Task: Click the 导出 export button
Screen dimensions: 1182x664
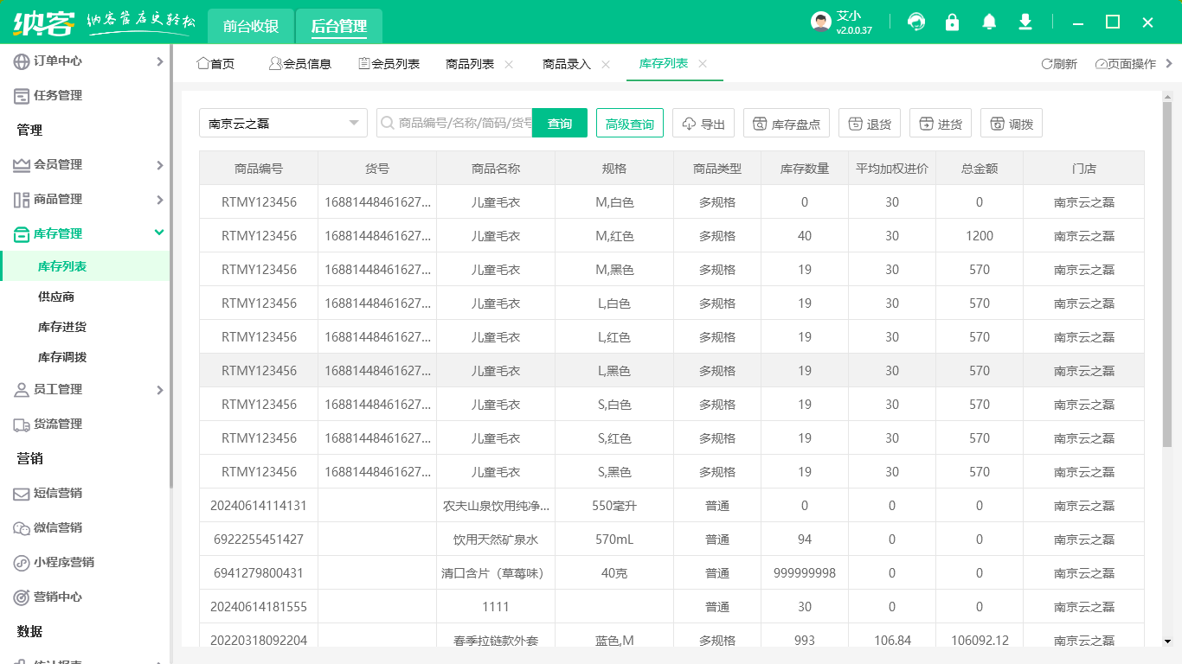Action: [x=703, y=123]
